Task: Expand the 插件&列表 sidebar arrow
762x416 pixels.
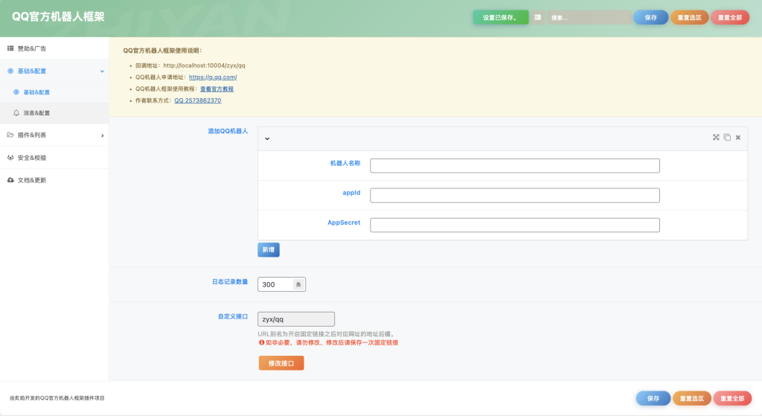Action: (x=102, y=135)
